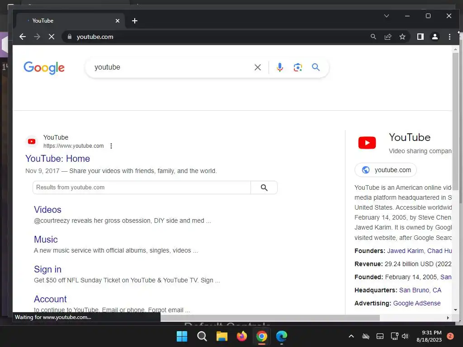
Task: Bookmark this tab with the star
Action: (x=402, y=37)
